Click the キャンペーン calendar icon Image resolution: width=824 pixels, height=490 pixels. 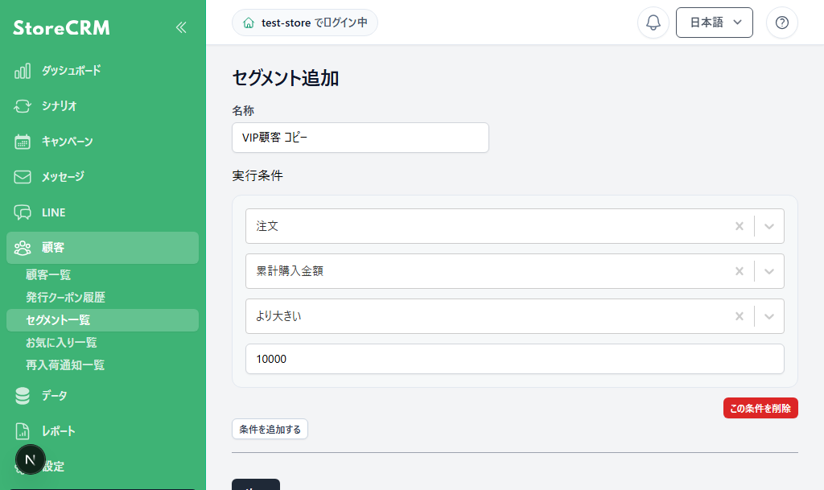[x=22, y=142]
